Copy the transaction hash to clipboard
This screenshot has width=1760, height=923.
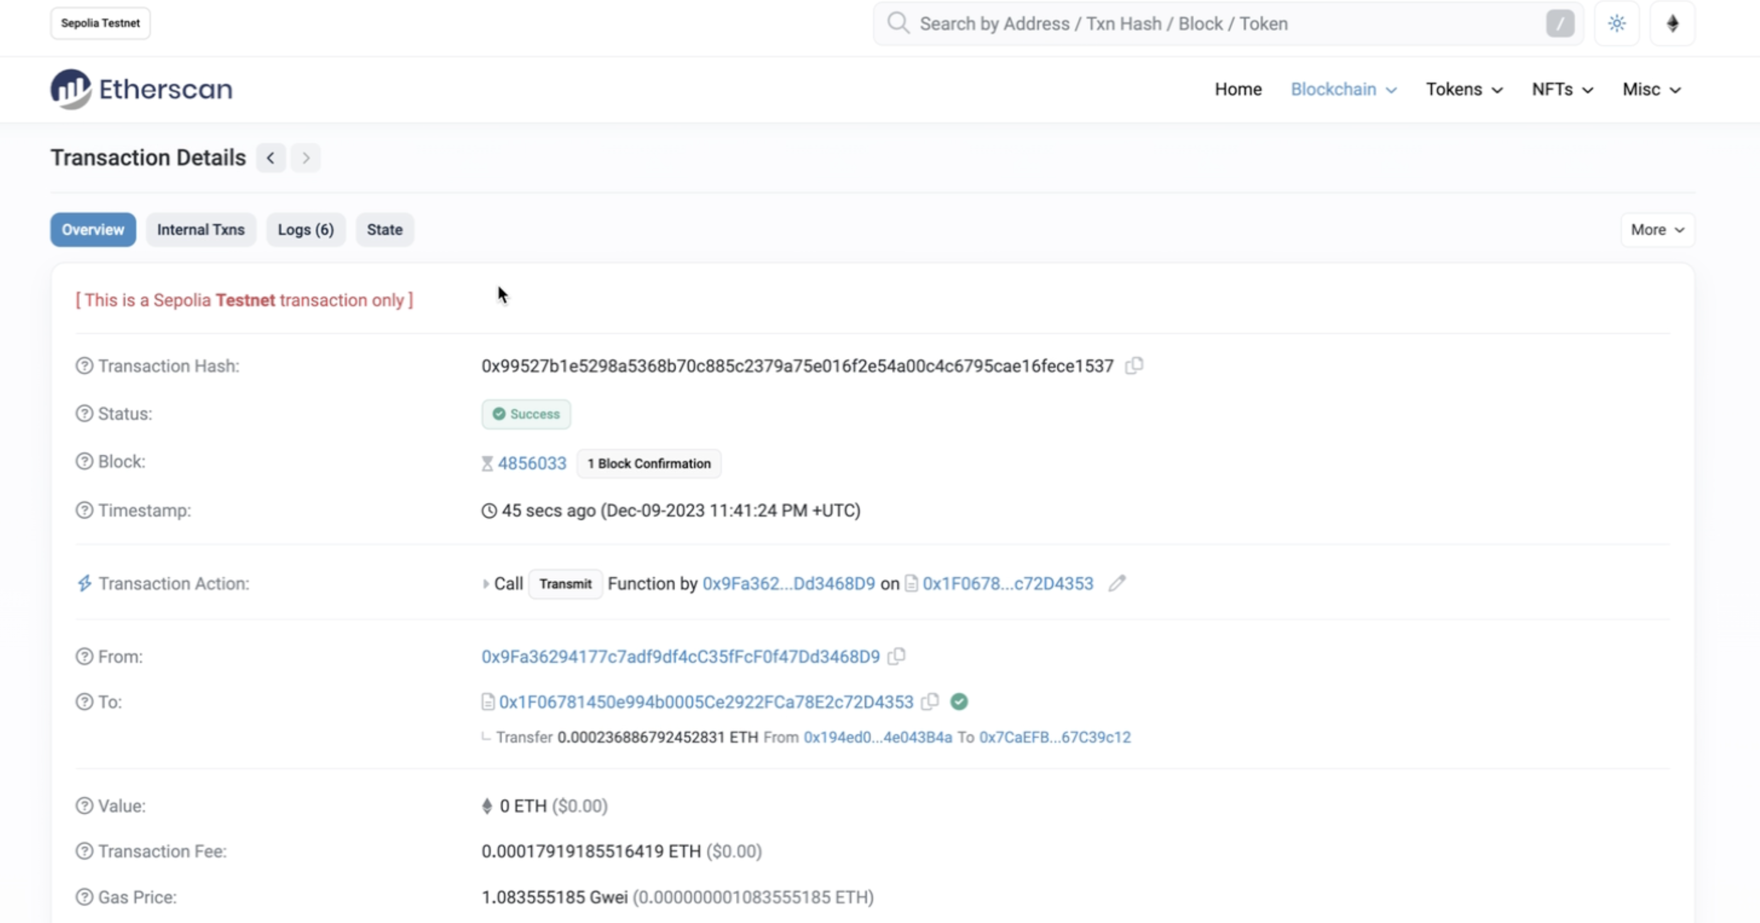point(1134,366)
